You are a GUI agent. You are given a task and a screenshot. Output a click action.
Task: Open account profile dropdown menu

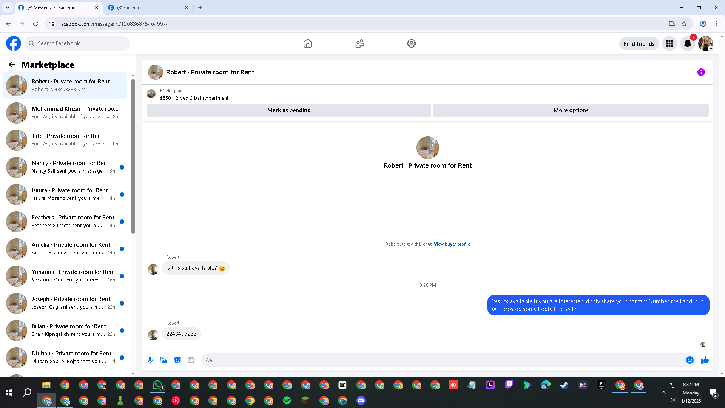[x=705, y=43]
